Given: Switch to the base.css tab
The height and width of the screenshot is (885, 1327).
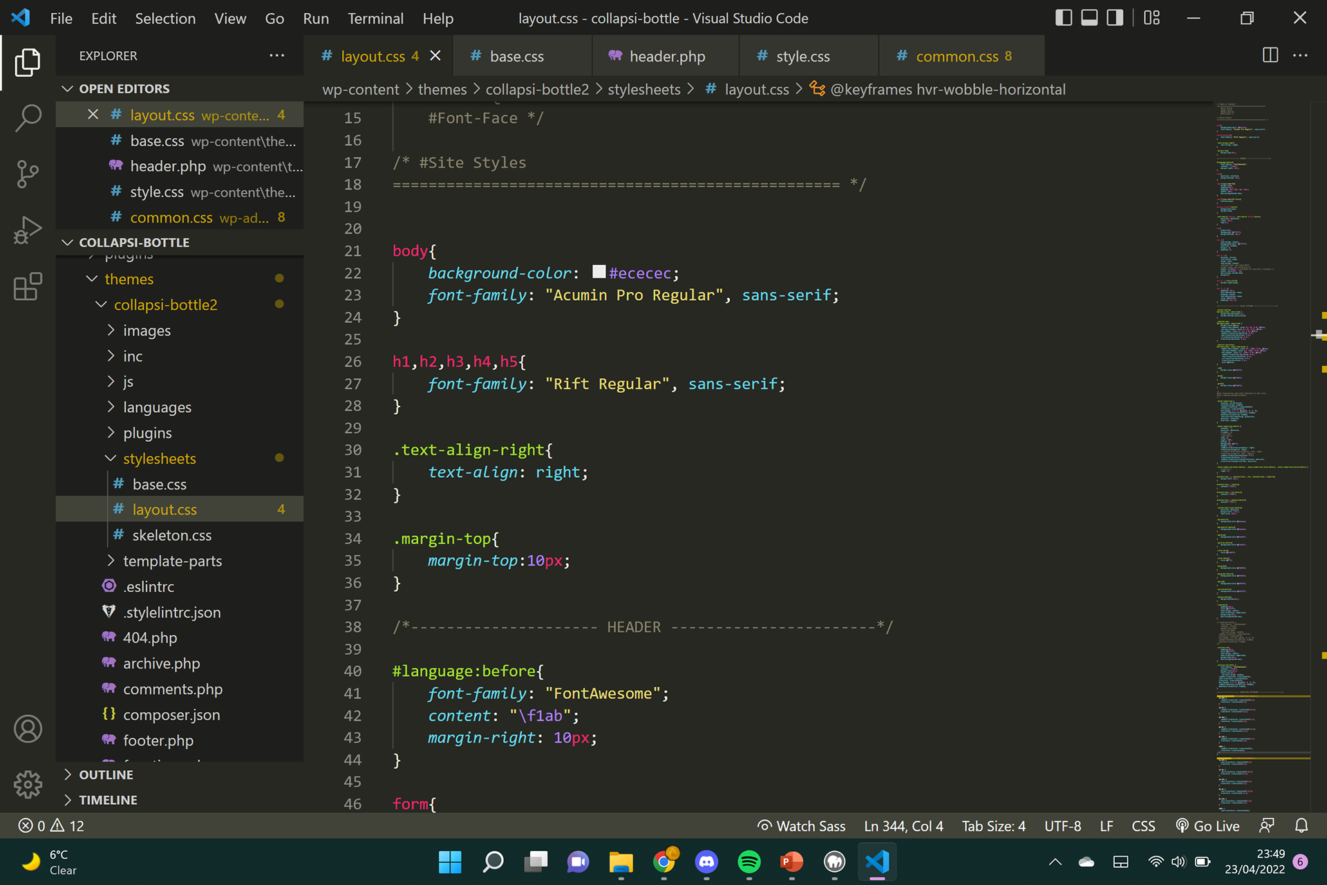Looking at the screenshot, I should click(523, 56).
